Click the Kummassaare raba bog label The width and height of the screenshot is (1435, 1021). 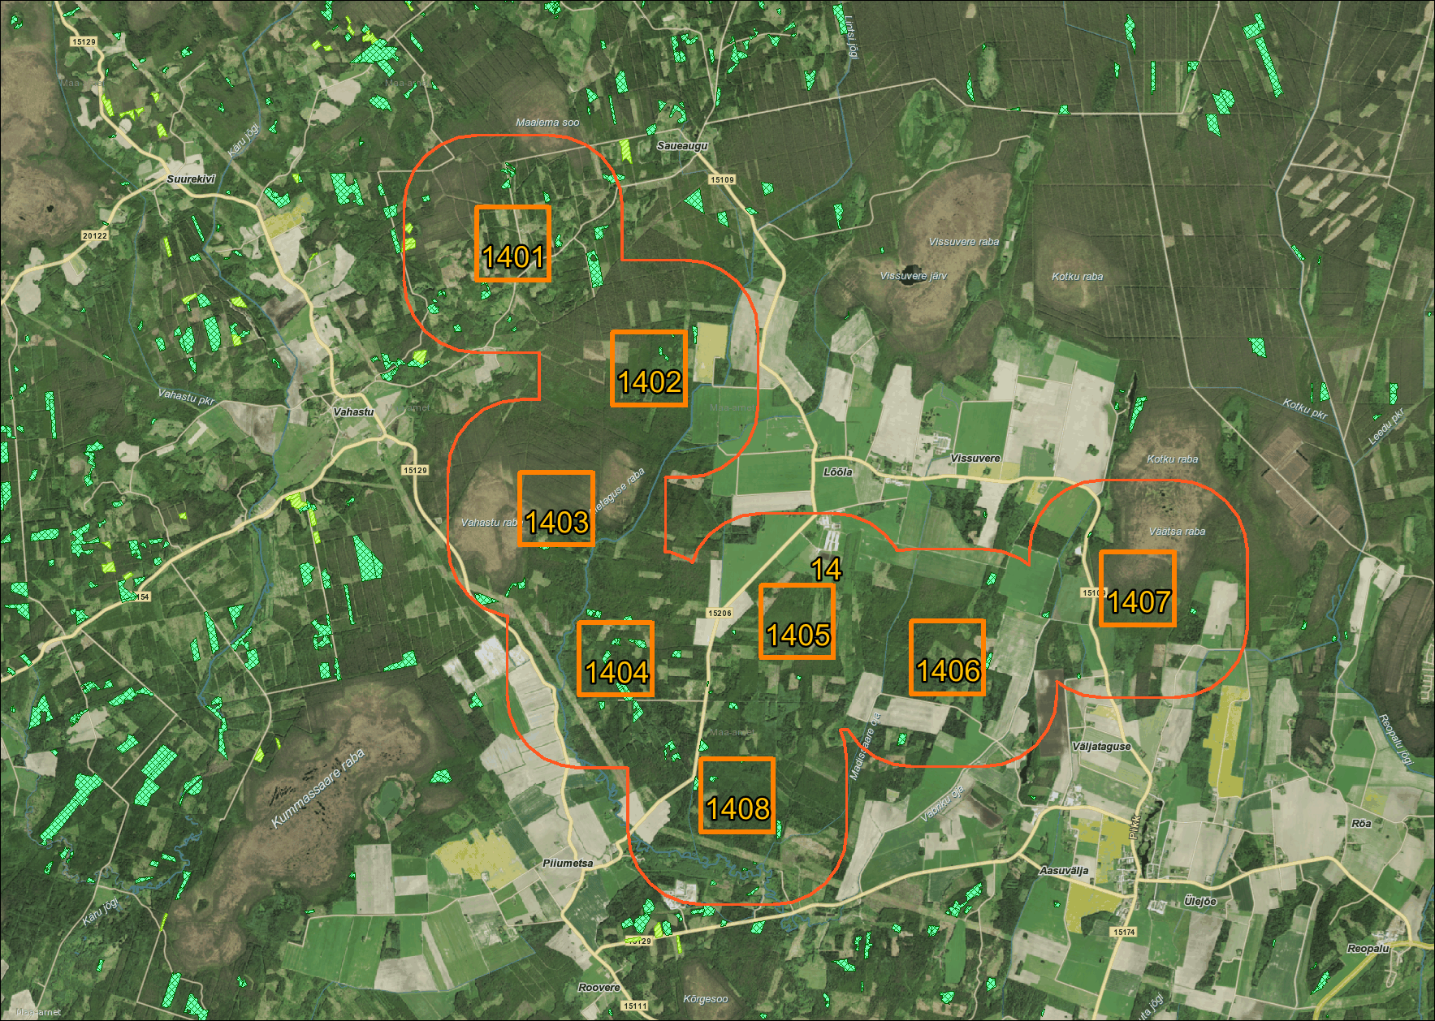[x=317, y=789]
